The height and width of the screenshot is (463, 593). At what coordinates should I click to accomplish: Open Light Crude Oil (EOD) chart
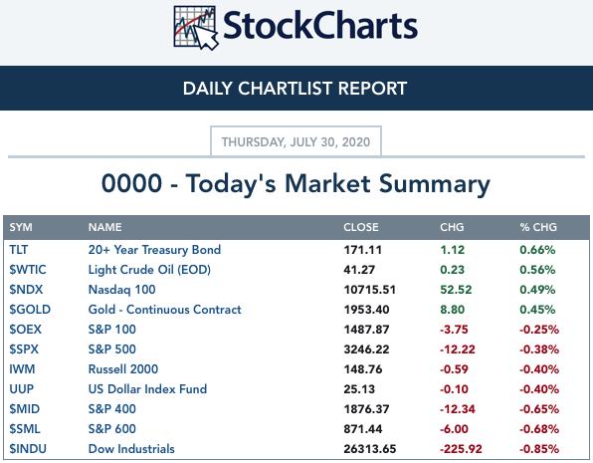click(x=149, y=270)
